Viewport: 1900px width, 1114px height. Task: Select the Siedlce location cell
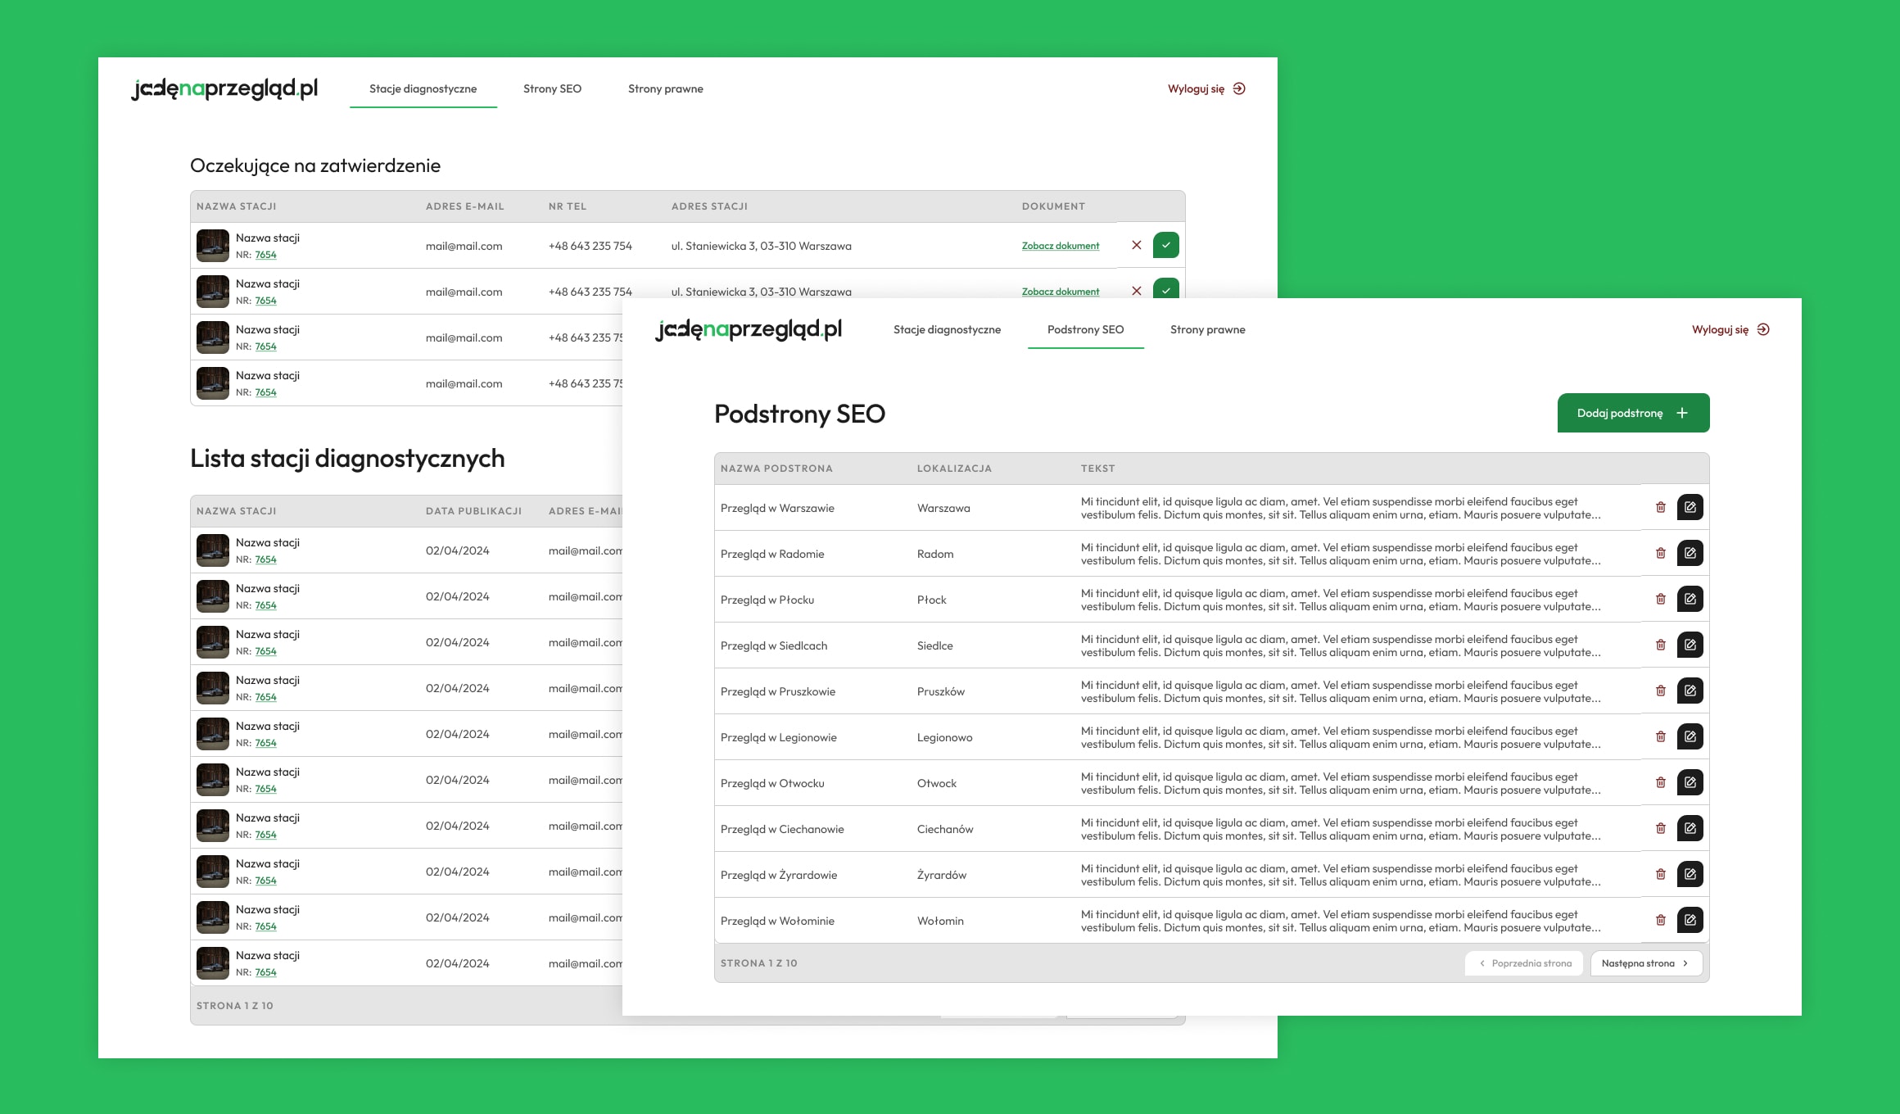[x=935, y=645]
